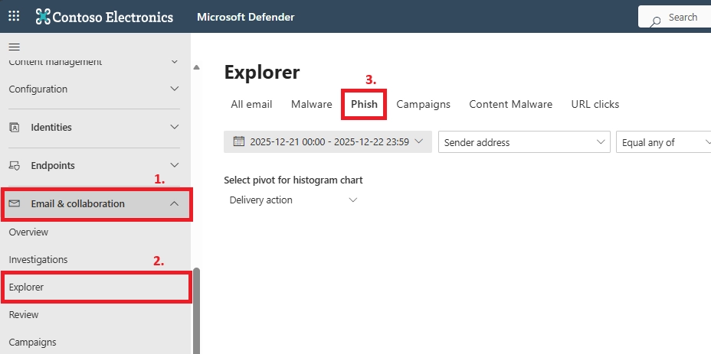Collapse the Email & collaboration chevron

click(175, 203)
